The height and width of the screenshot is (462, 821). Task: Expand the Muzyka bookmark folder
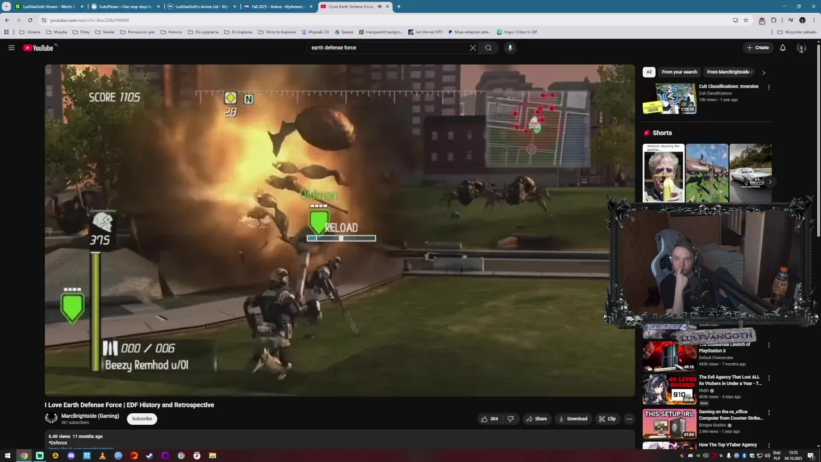(56, 31)
